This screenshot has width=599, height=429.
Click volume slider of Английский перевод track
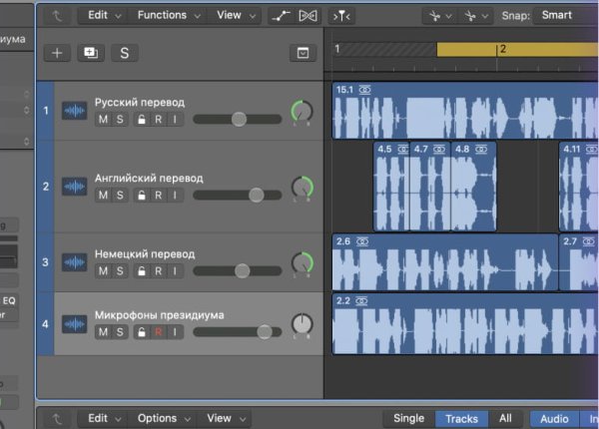coord(238,196)
